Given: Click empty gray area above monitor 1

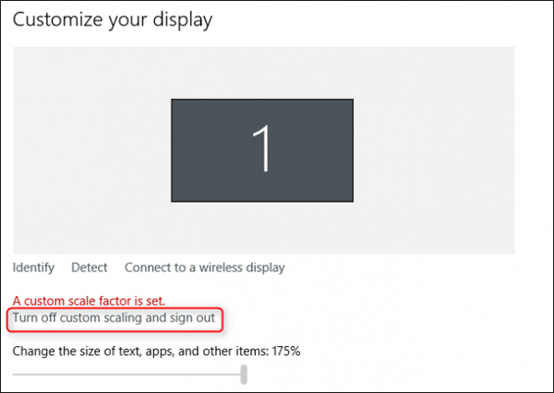Looking at the screenshot, I should click(262, 73).
